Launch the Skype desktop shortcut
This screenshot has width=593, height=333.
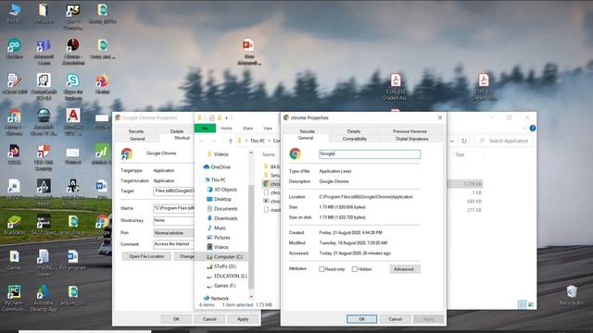tap(73, 86)
